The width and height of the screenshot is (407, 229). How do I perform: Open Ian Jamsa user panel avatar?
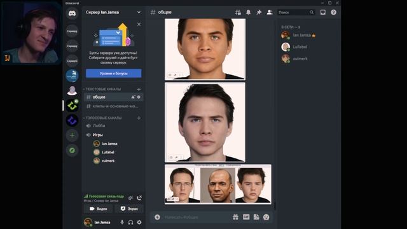coord(88,222)
